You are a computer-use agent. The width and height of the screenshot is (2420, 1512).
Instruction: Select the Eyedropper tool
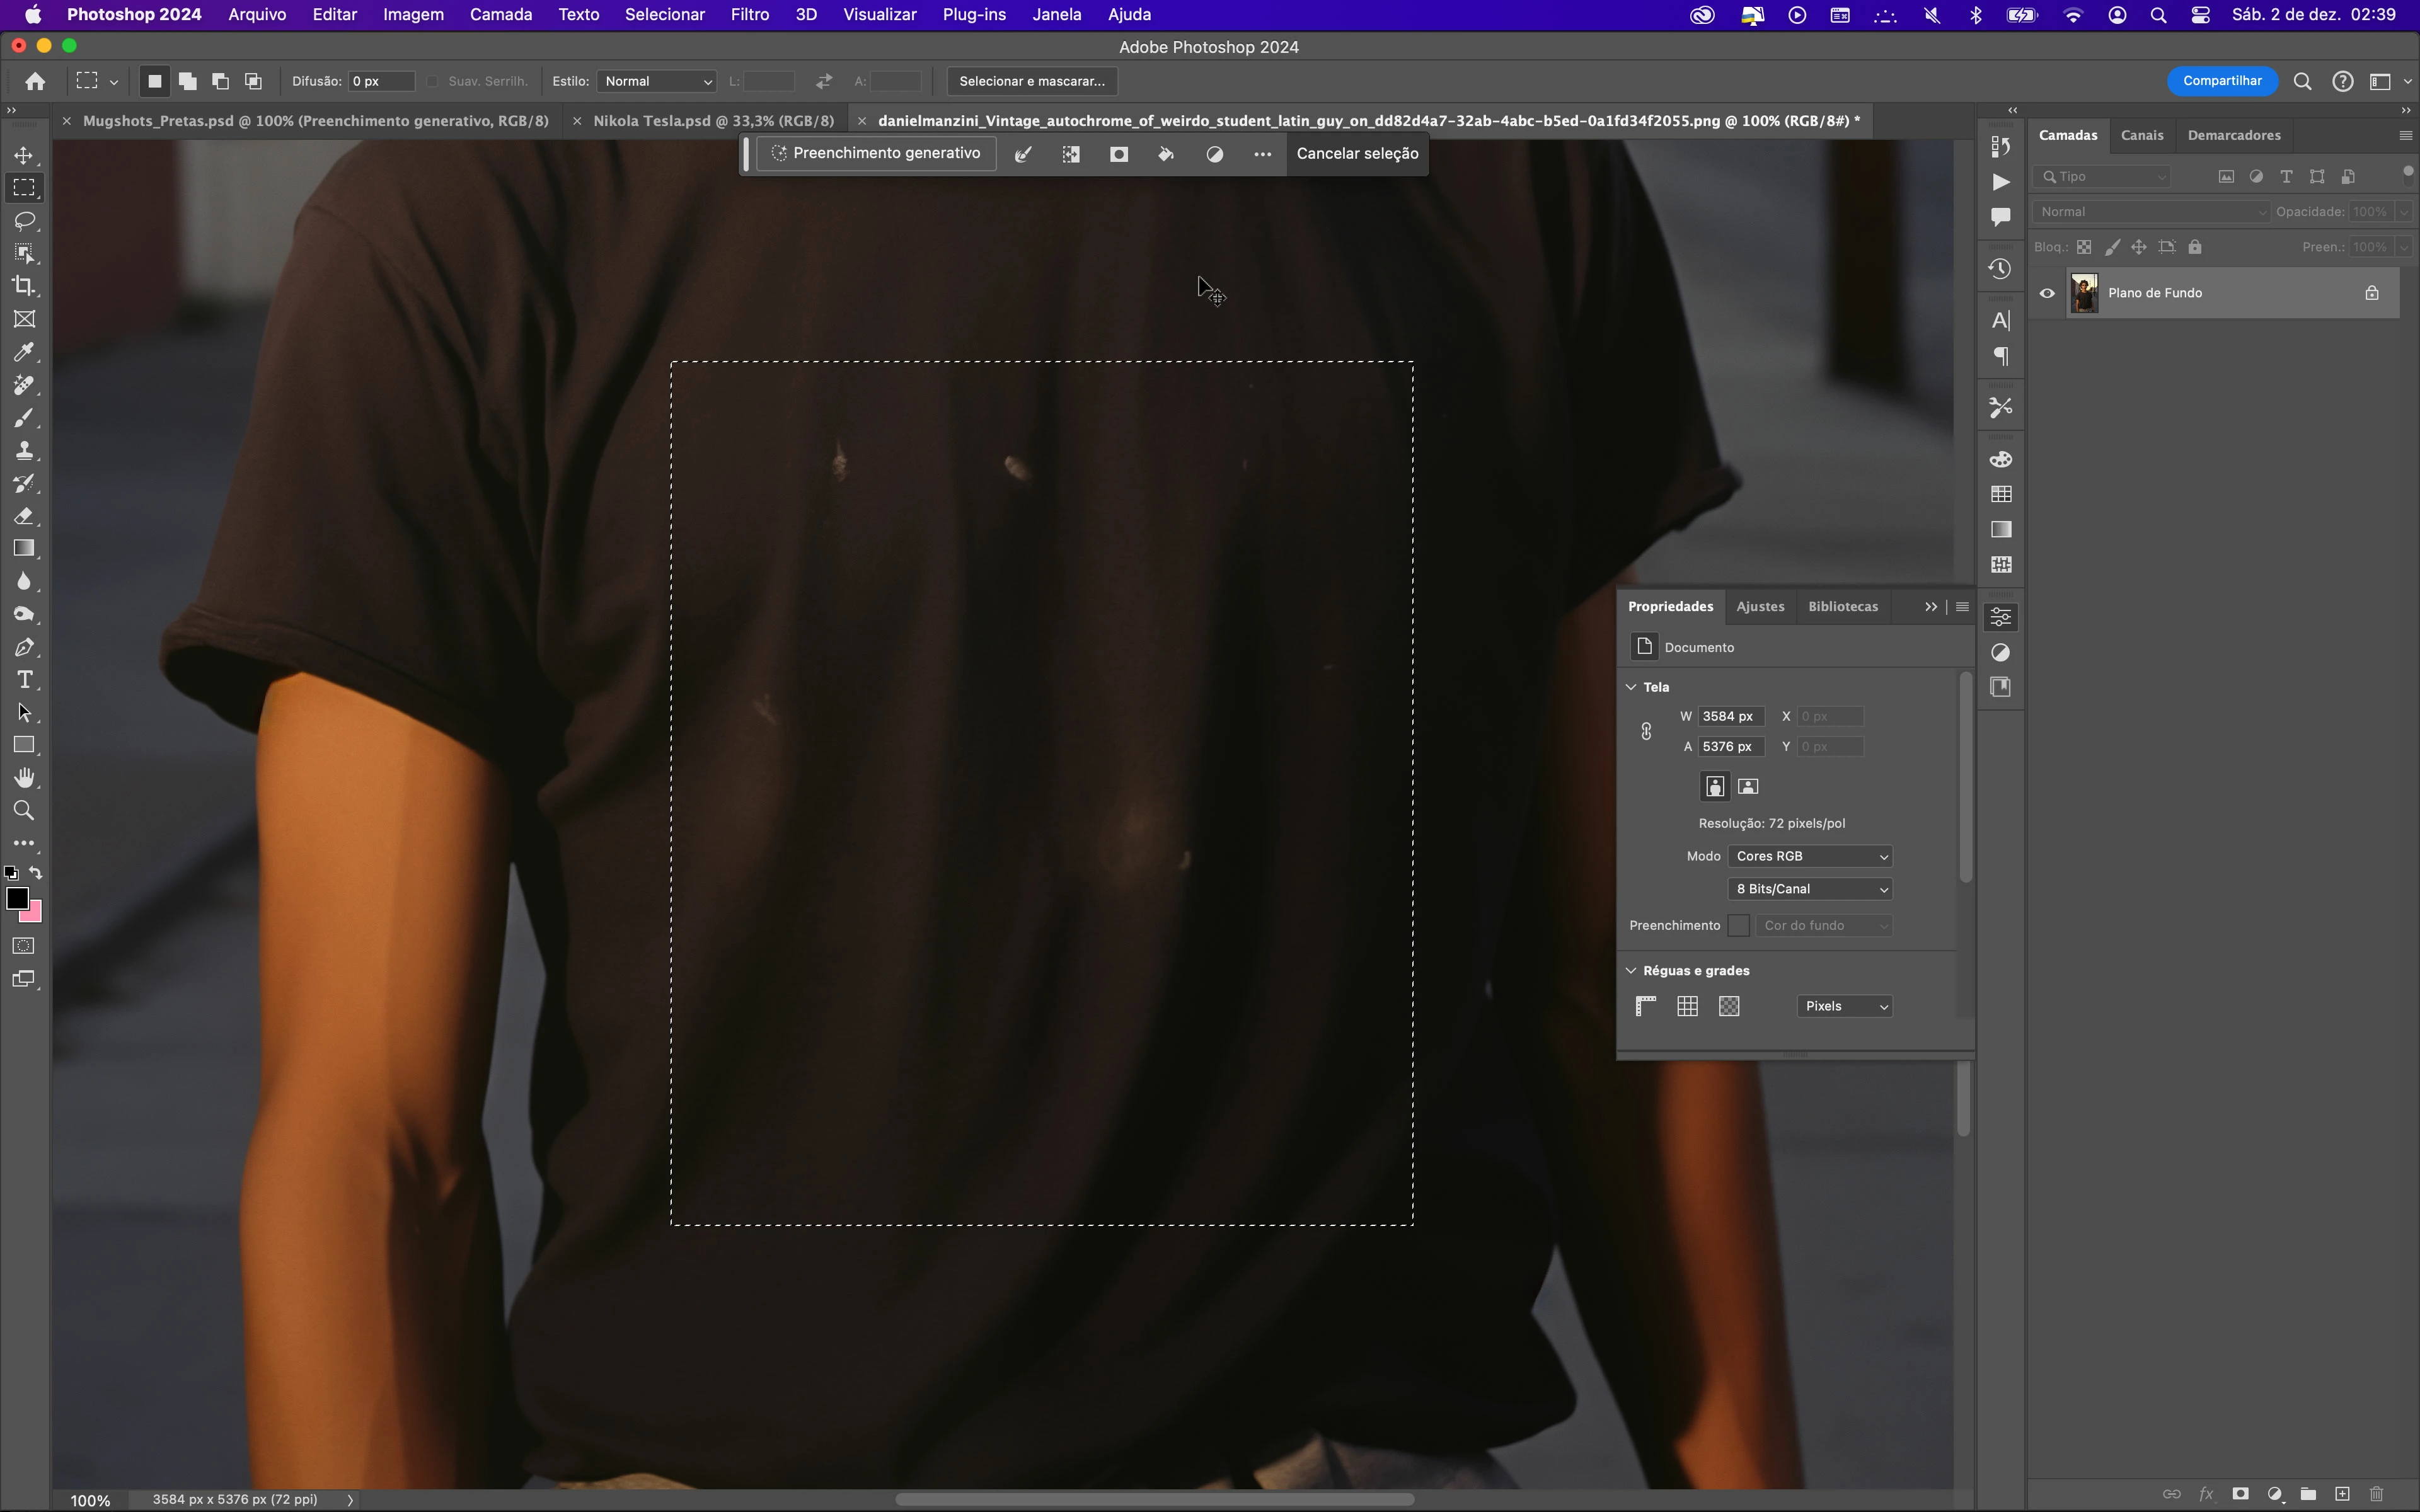(24, 352)
